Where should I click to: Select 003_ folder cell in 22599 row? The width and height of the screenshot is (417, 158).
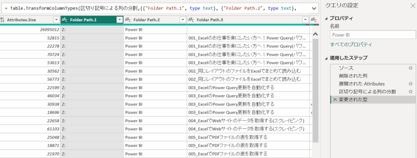(x=248, y=87)
